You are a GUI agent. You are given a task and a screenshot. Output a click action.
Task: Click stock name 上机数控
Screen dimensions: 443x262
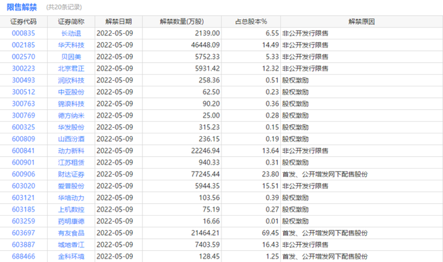tap(71, 209)
